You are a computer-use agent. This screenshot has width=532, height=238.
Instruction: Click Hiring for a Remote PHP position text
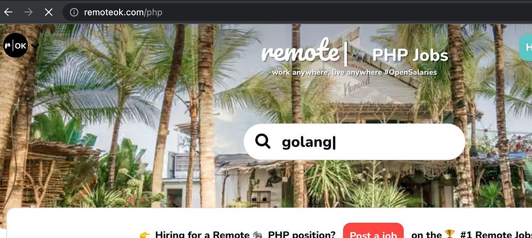click(245, 235)
